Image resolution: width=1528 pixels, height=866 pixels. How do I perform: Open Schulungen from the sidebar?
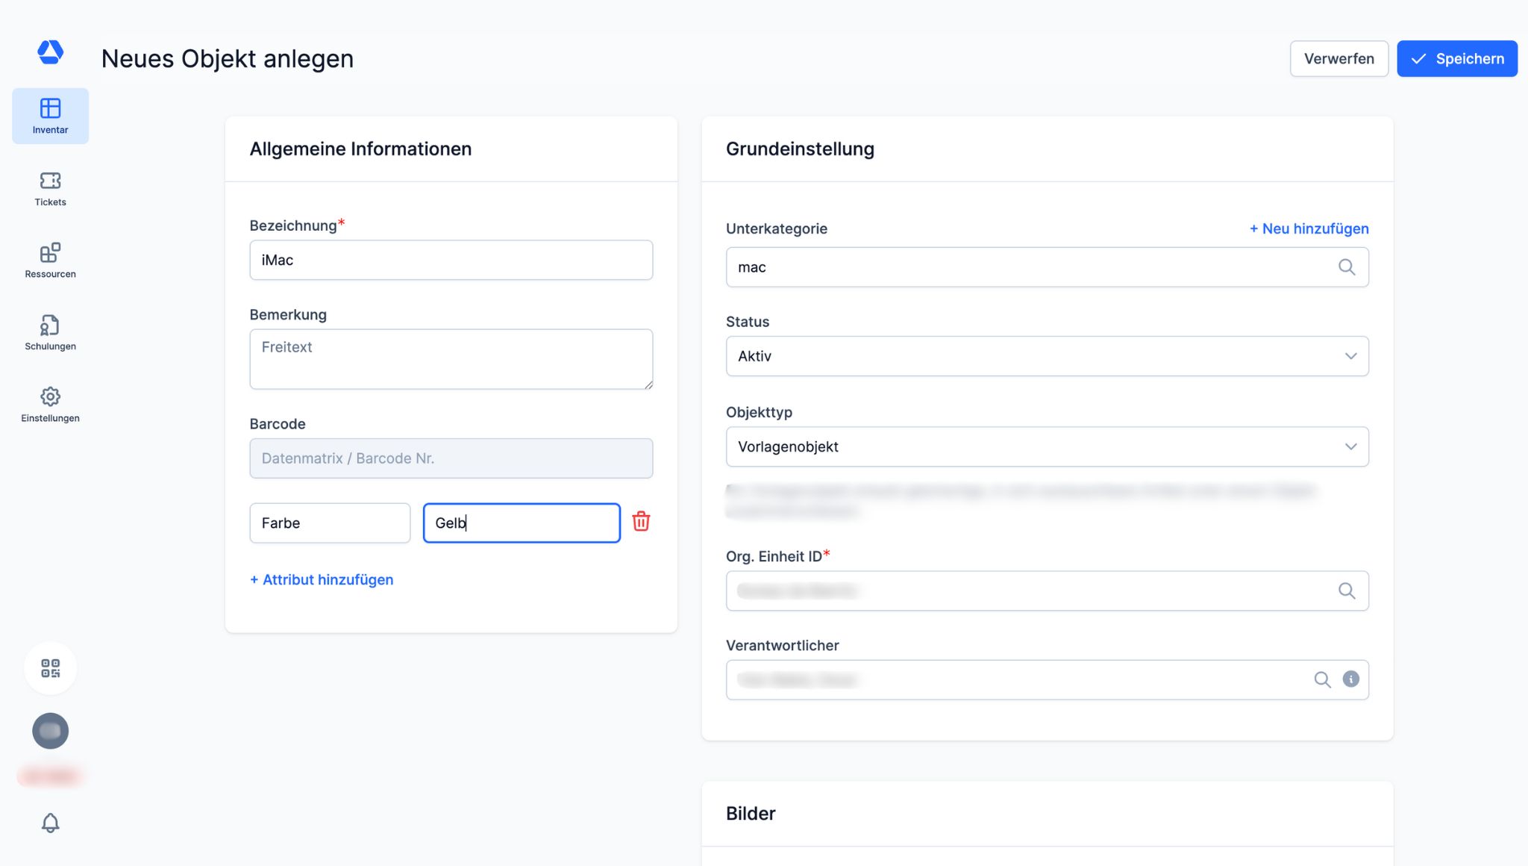click(x=50, y=332)
